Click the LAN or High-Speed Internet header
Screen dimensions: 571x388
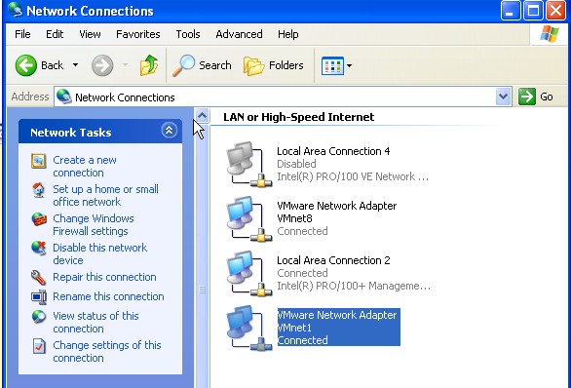coord(298,117)
